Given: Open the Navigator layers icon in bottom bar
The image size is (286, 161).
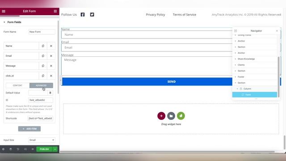Looking at the screenshot, I should [x=11, y=149].
